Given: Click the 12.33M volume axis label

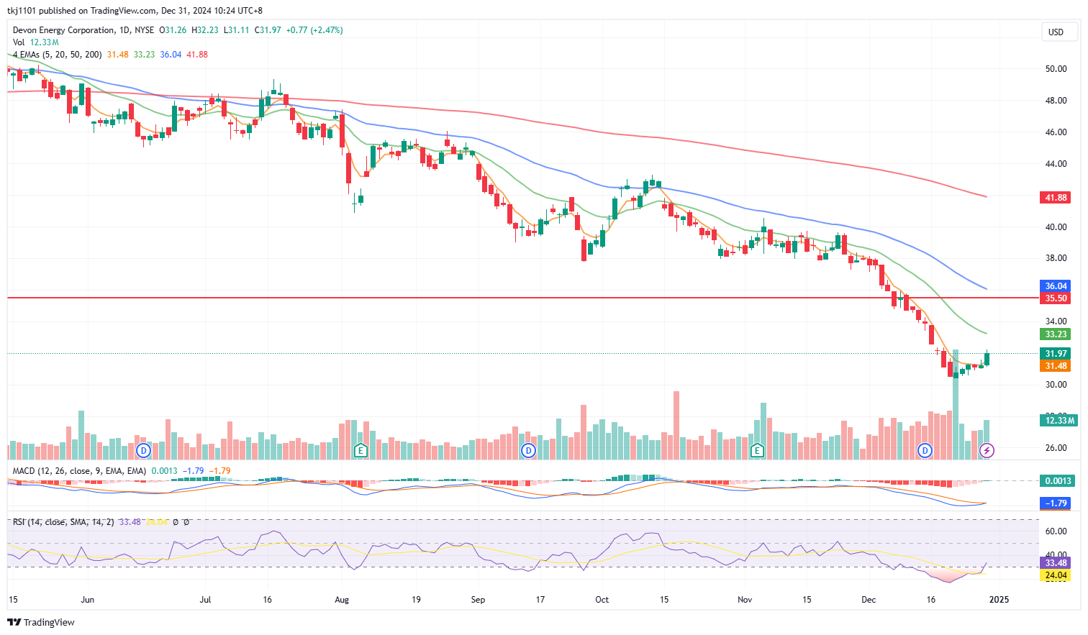Looking at the screenshot, I should click(x=1058, y=421).
